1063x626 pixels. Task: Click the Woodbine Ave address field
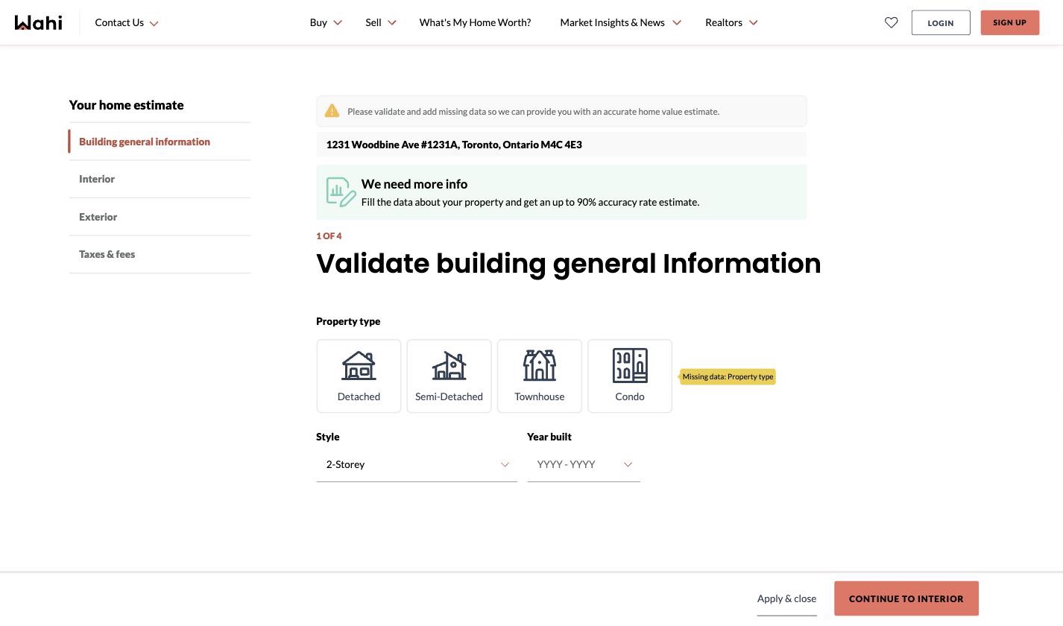tap(561, 145)
